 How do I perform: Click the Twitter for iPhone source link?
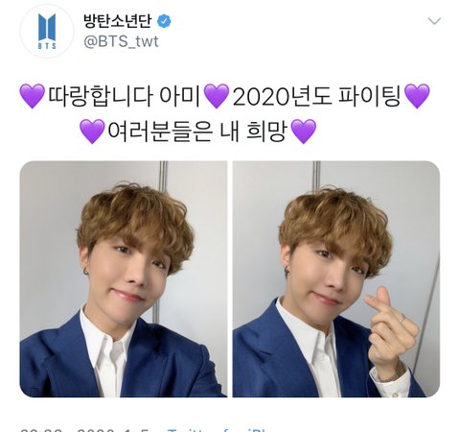[218, 430]
